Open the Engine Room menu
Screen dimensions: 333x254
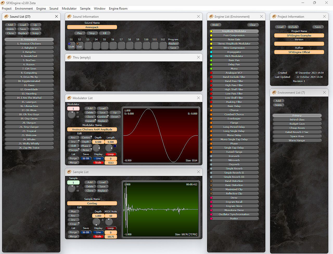click(x=118, y=9)
